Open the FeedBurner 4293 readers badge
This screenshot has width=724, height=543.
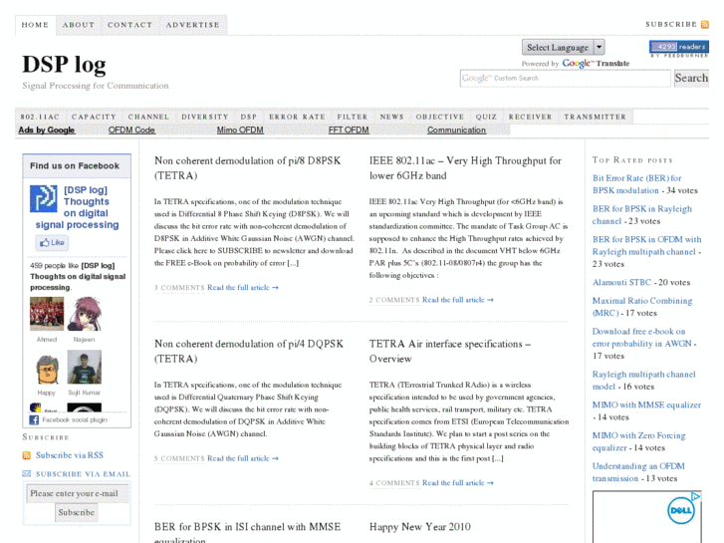[679, 47]
